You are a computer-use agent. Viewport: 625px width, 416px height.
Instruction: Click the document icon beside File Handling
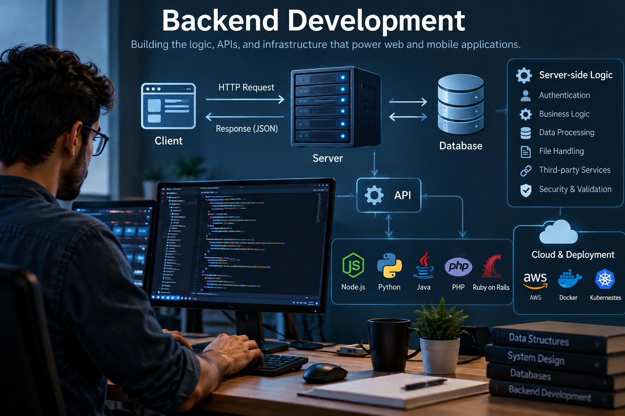click(x=526, y=152)
